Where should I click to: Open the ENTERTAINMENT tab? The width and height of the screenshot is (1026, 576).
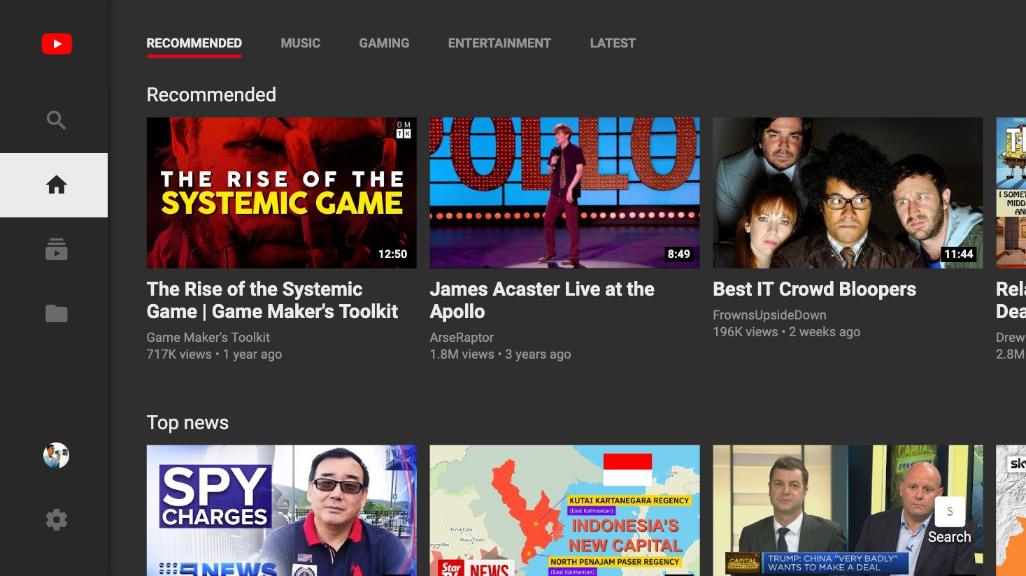click(x=499, y=43)
